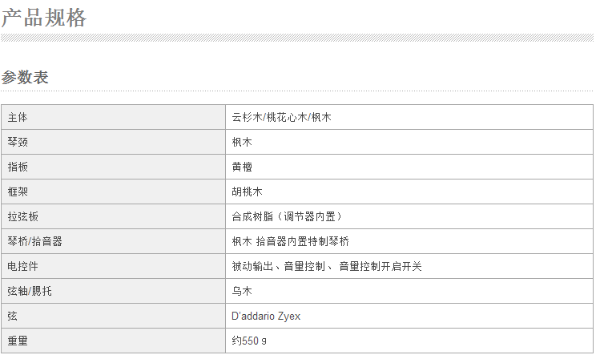The image size is (604, 359).
Task: Select the 框架 row label
Action: 18,192
